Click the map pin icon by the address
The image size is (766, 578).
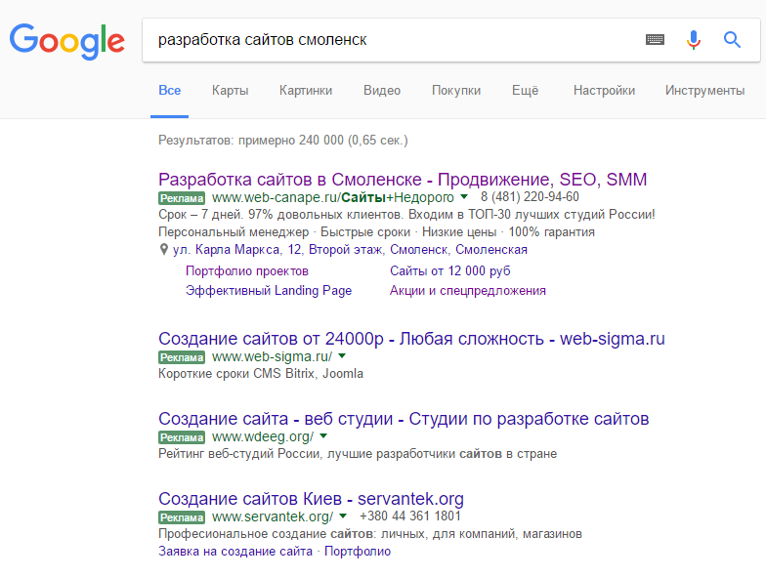[x=164, y=250]
